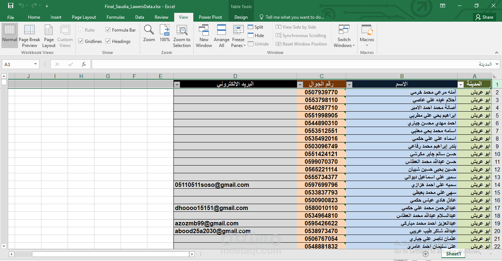Click cell with 05110511soso@gmail.com
Screen dimensions: 502x261
tap(235, 185)
